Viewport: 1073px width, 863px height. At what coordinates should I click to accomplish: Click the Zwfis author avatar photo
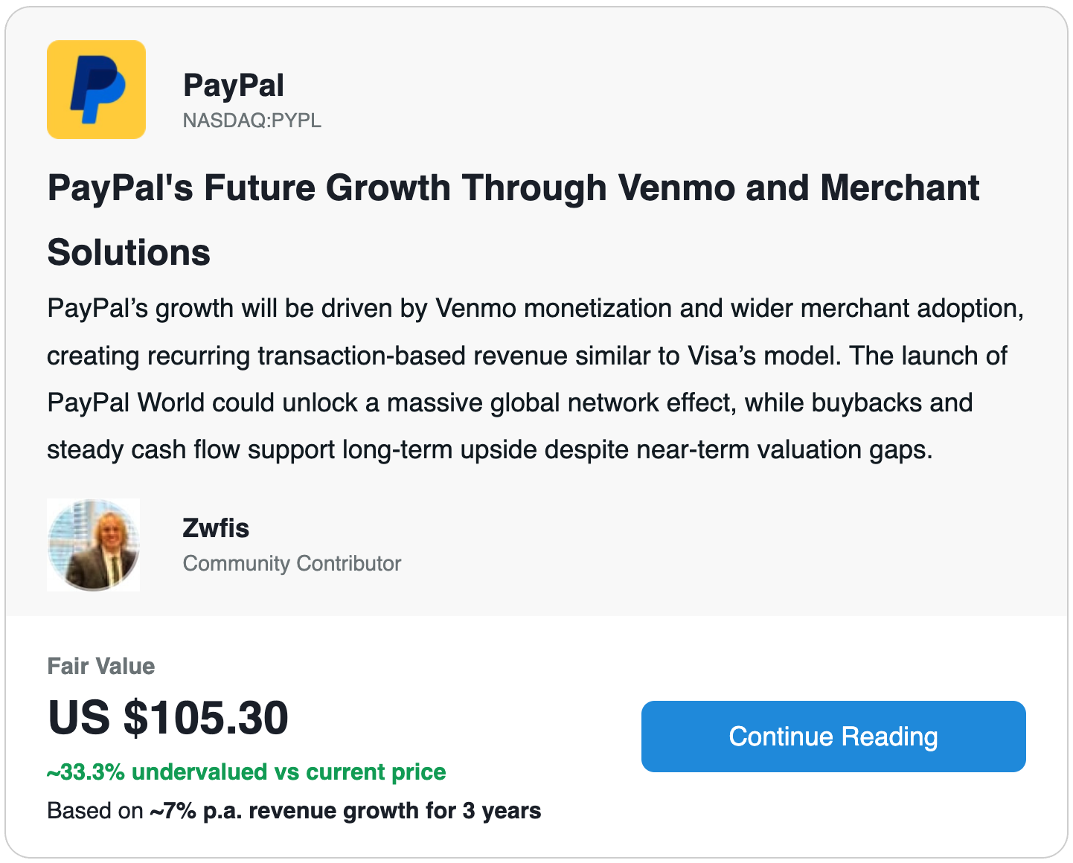tap(93, 545)
